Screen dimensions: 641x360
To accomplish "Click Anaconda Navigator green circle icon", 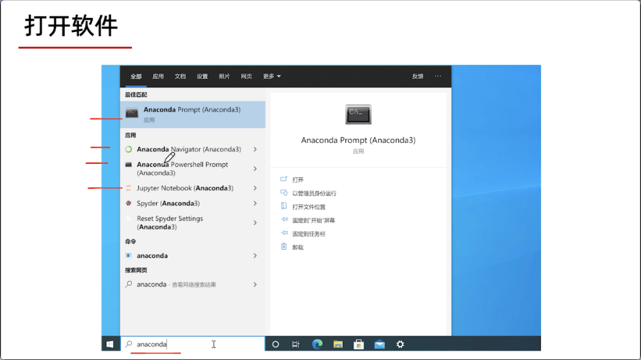I will 128,149.
